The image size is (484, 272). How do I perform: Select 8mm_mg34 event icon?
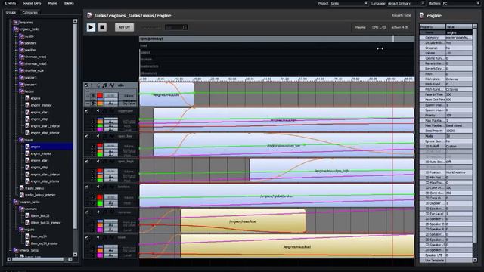click(x=27, y=236)
